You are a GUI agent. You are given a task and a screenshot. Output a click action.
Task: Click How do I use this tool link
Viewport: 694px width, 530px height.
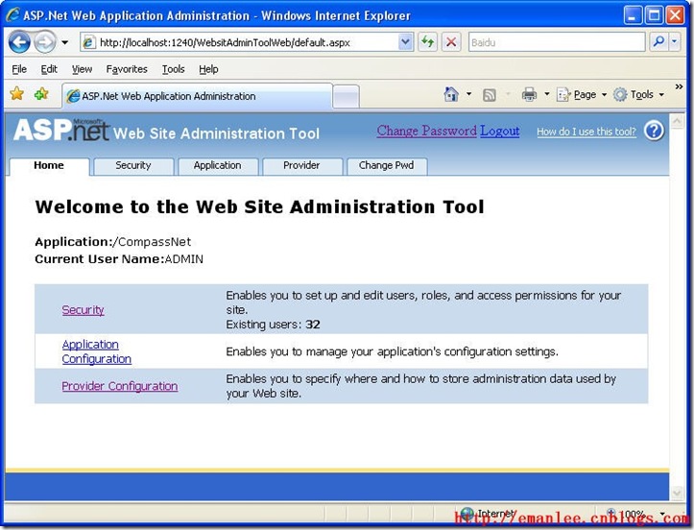586,132
